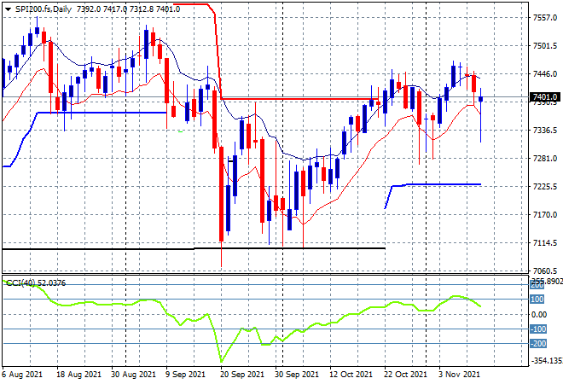Select the CCI -200 level label
This screenshot has width=563, height=384.
538,344
